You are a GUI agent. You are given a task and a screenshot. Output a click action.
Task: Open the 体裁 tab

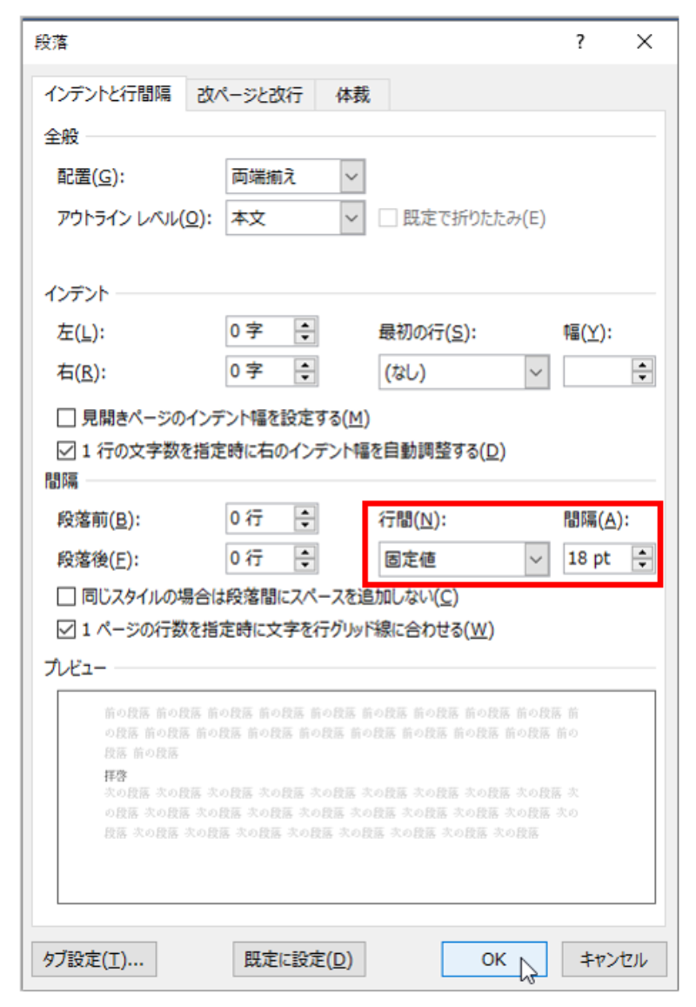tap(352, 96)
